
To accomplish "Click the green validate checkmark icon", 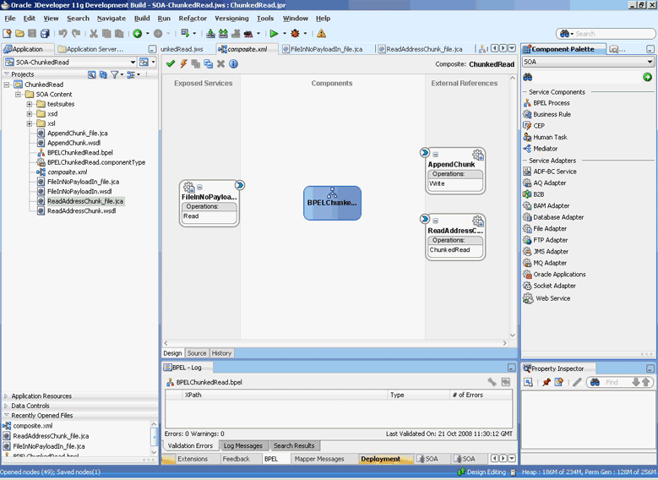I will [171, 63].
